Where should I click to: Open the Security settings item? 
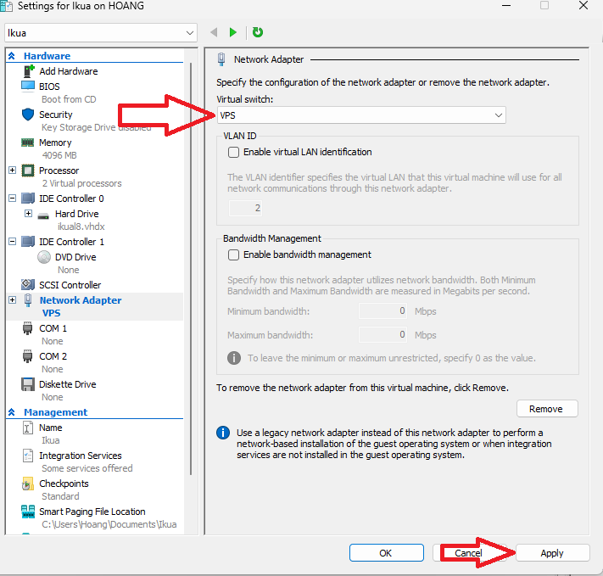(56, 115)
